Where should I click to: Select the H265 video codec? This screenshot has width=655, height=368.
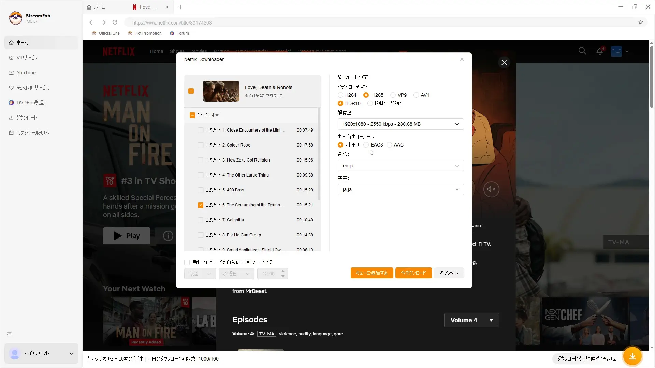click(366, 95)
